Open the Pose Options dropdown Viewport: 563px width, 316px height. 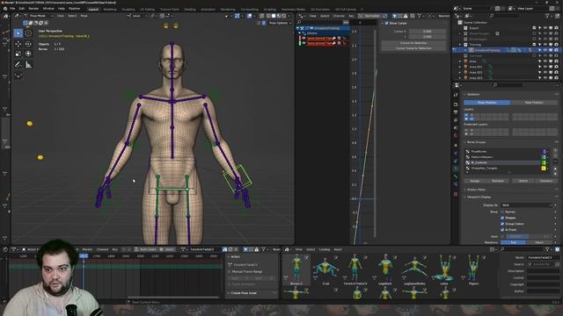pyautogui.click(x=280, y=23)
